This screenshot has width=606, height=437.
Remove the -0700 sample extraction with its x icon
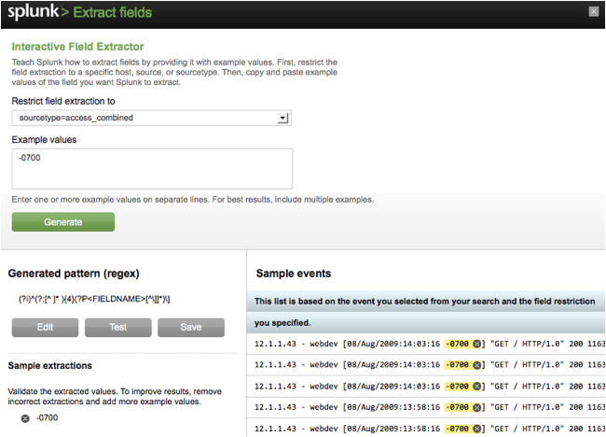click(25, 418)
